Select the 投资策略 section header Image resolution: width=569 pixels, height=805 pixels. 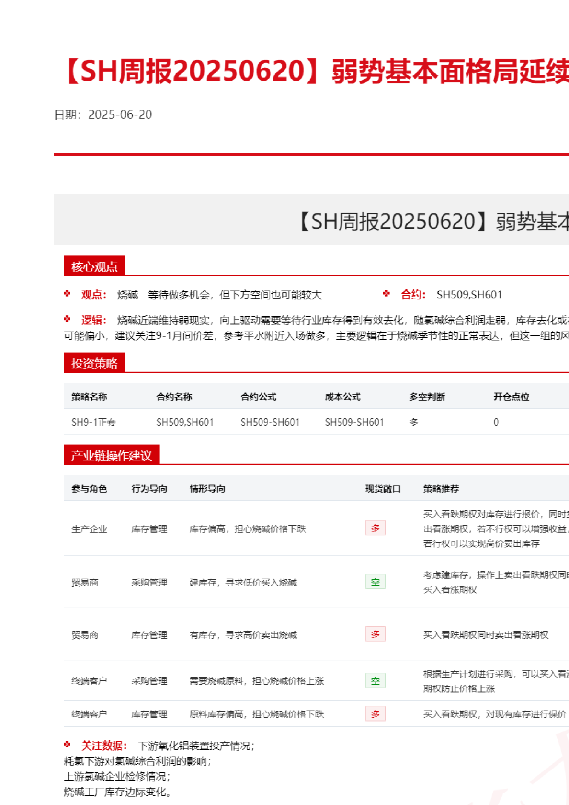coord(94,363)
